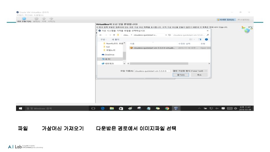Open the Windows Store taskbar icon
Viewport: 270px width, 152px height.
point(121,108)
